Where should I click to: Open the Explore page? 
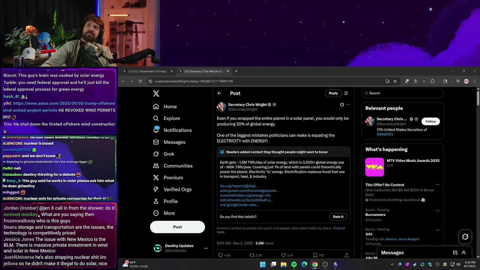pos(166,118)
